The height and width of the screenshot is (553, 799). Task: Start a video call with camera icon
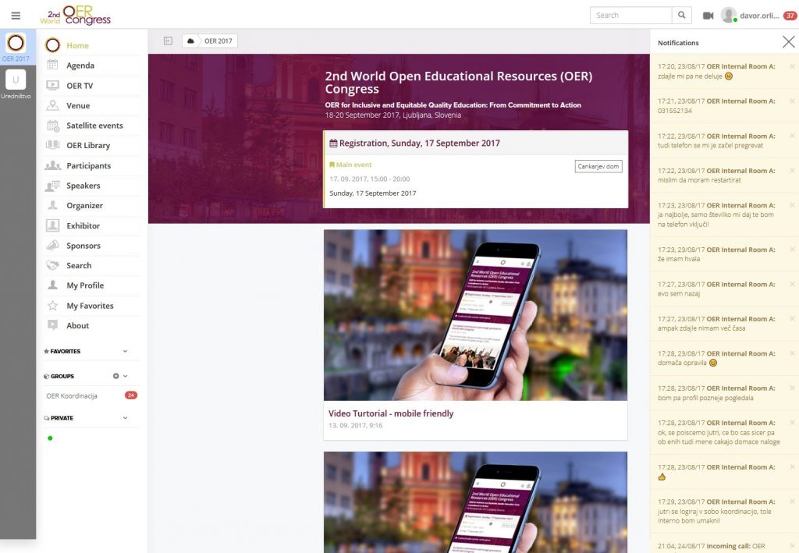(708, 16)
